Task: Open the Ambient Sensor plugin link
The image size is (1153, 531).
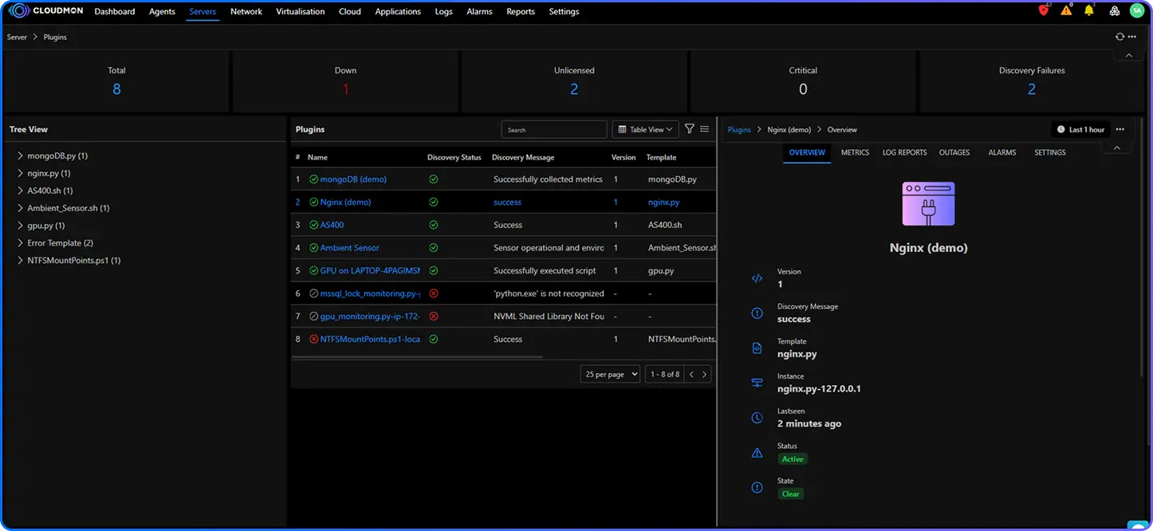Action: (349, 248)
